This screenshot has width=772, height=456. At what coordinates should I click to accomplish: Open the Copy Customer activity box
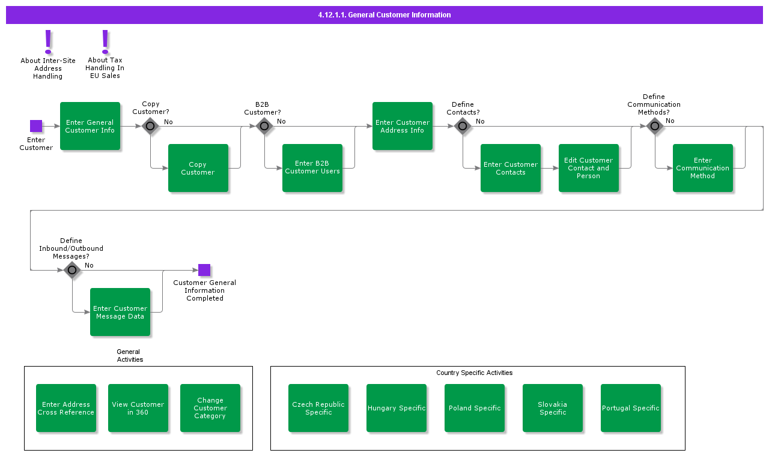[198, 168]
